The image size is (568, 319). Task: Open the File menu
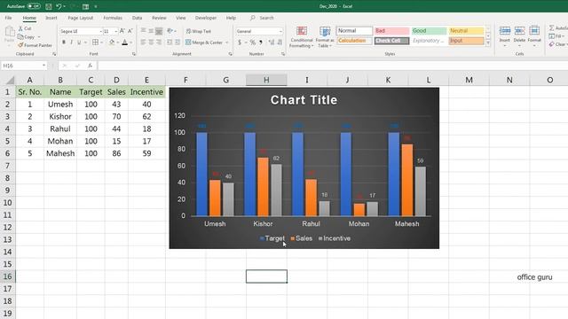click(8, 18)
